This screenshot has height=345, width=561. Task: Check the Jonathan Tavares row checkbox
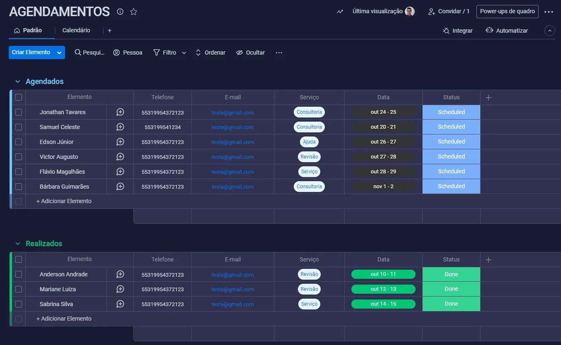click(x=19, y=112)
